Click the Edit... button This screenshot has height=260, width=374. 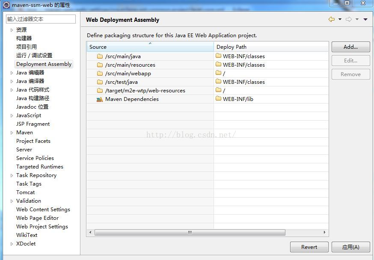(x=350, y=61)
